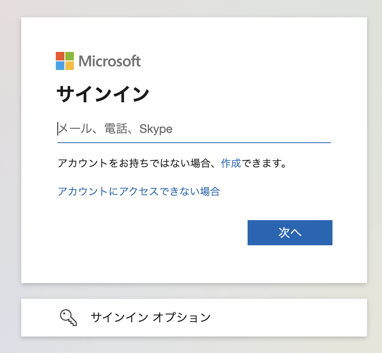Open サインイン オプション

[151, 317]
